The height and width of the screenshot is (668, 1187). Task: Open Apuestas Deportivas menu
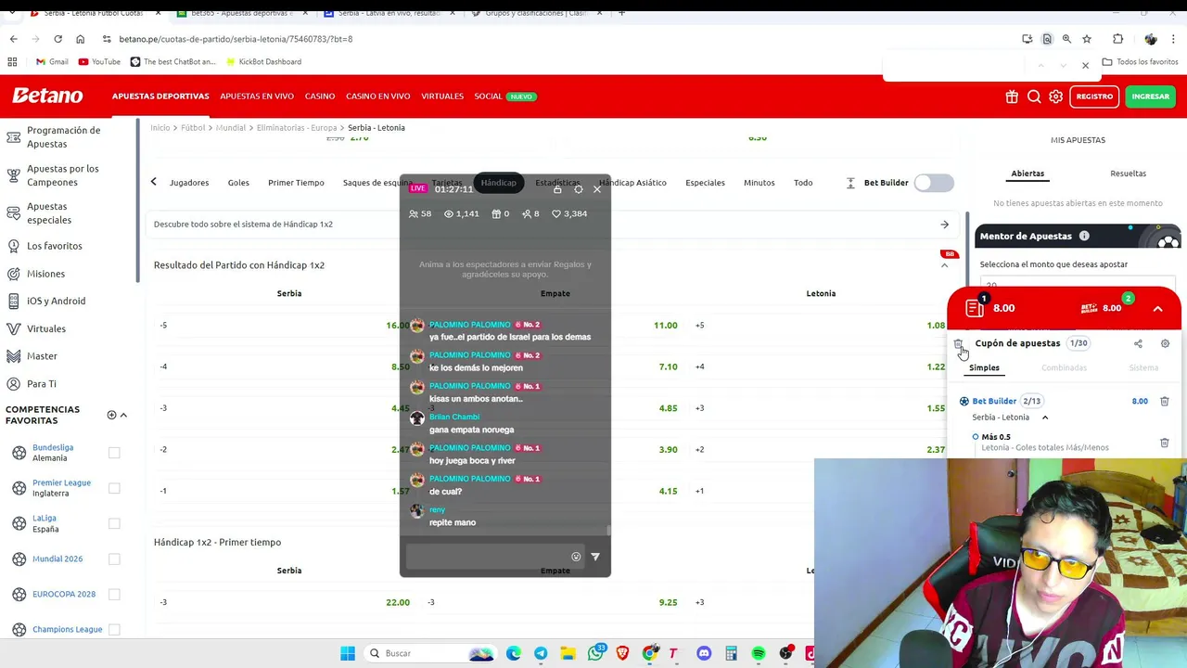[x=160, y=96]
